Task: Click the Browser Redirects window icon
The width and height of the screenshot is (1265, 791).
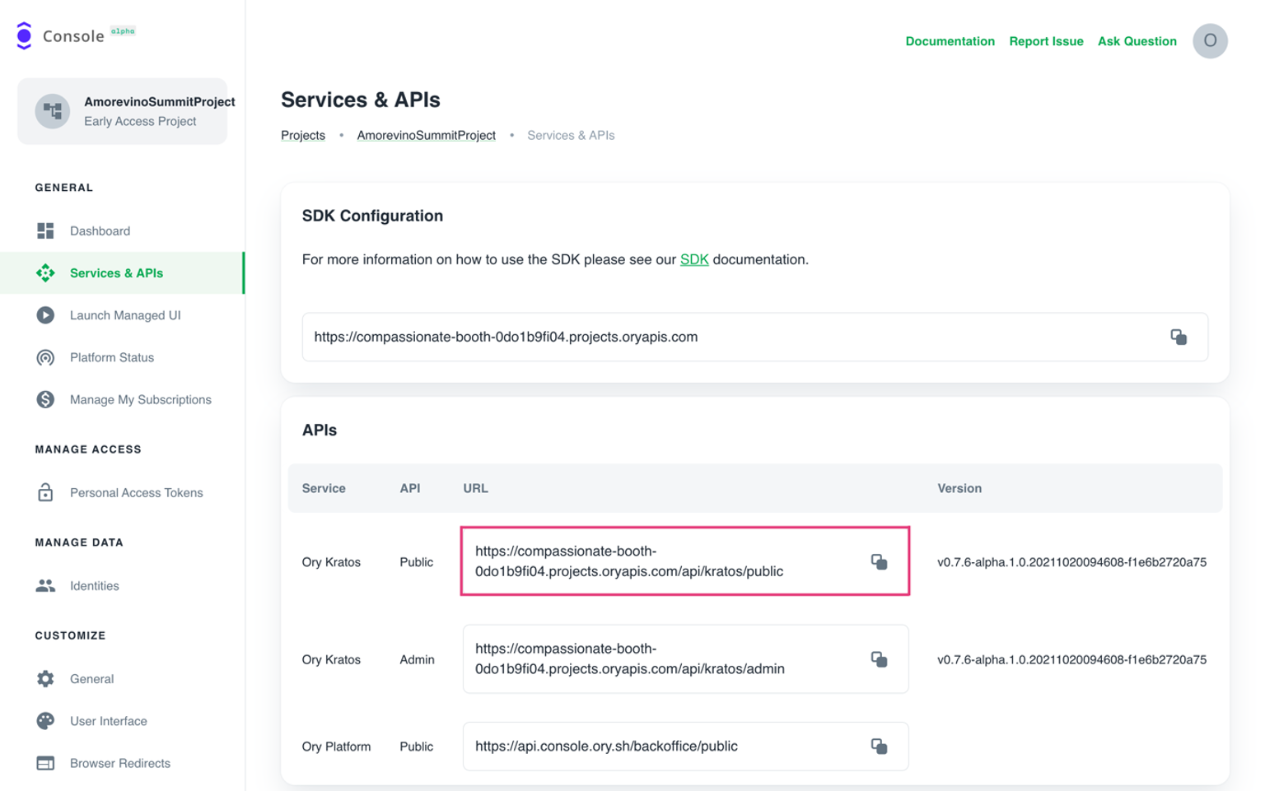Action: tap(45, 763)
